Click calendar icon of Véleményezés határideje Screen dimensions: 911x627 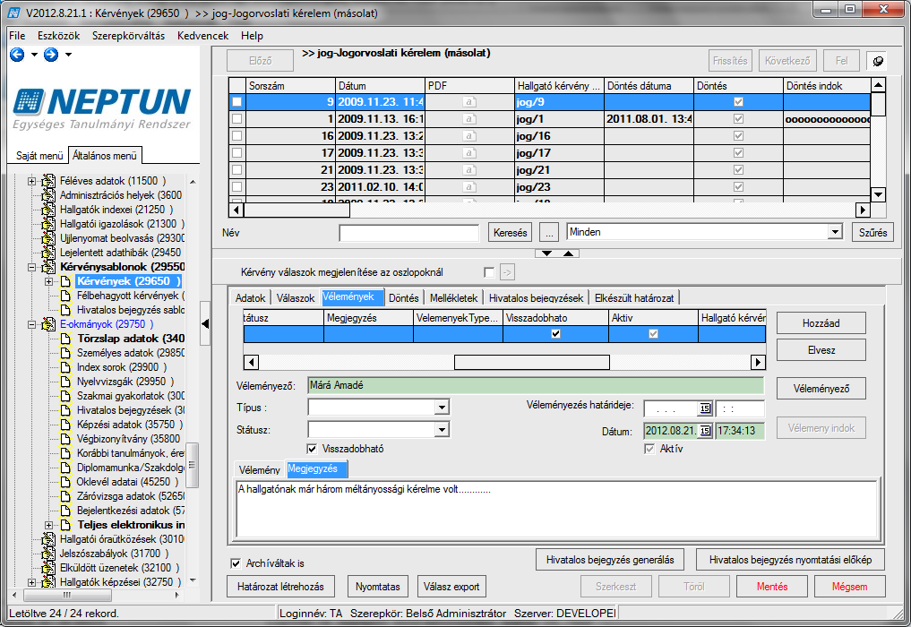pos(705,408)
